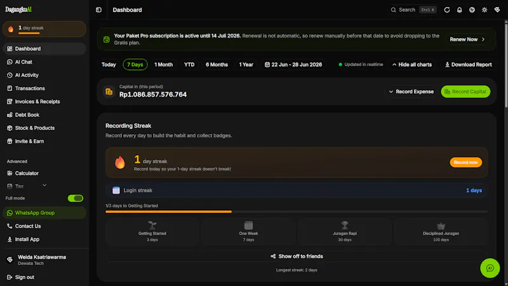Click the large flame icon in streak card
The height and width of the screenshot is (286, 508).
point(120,162)
